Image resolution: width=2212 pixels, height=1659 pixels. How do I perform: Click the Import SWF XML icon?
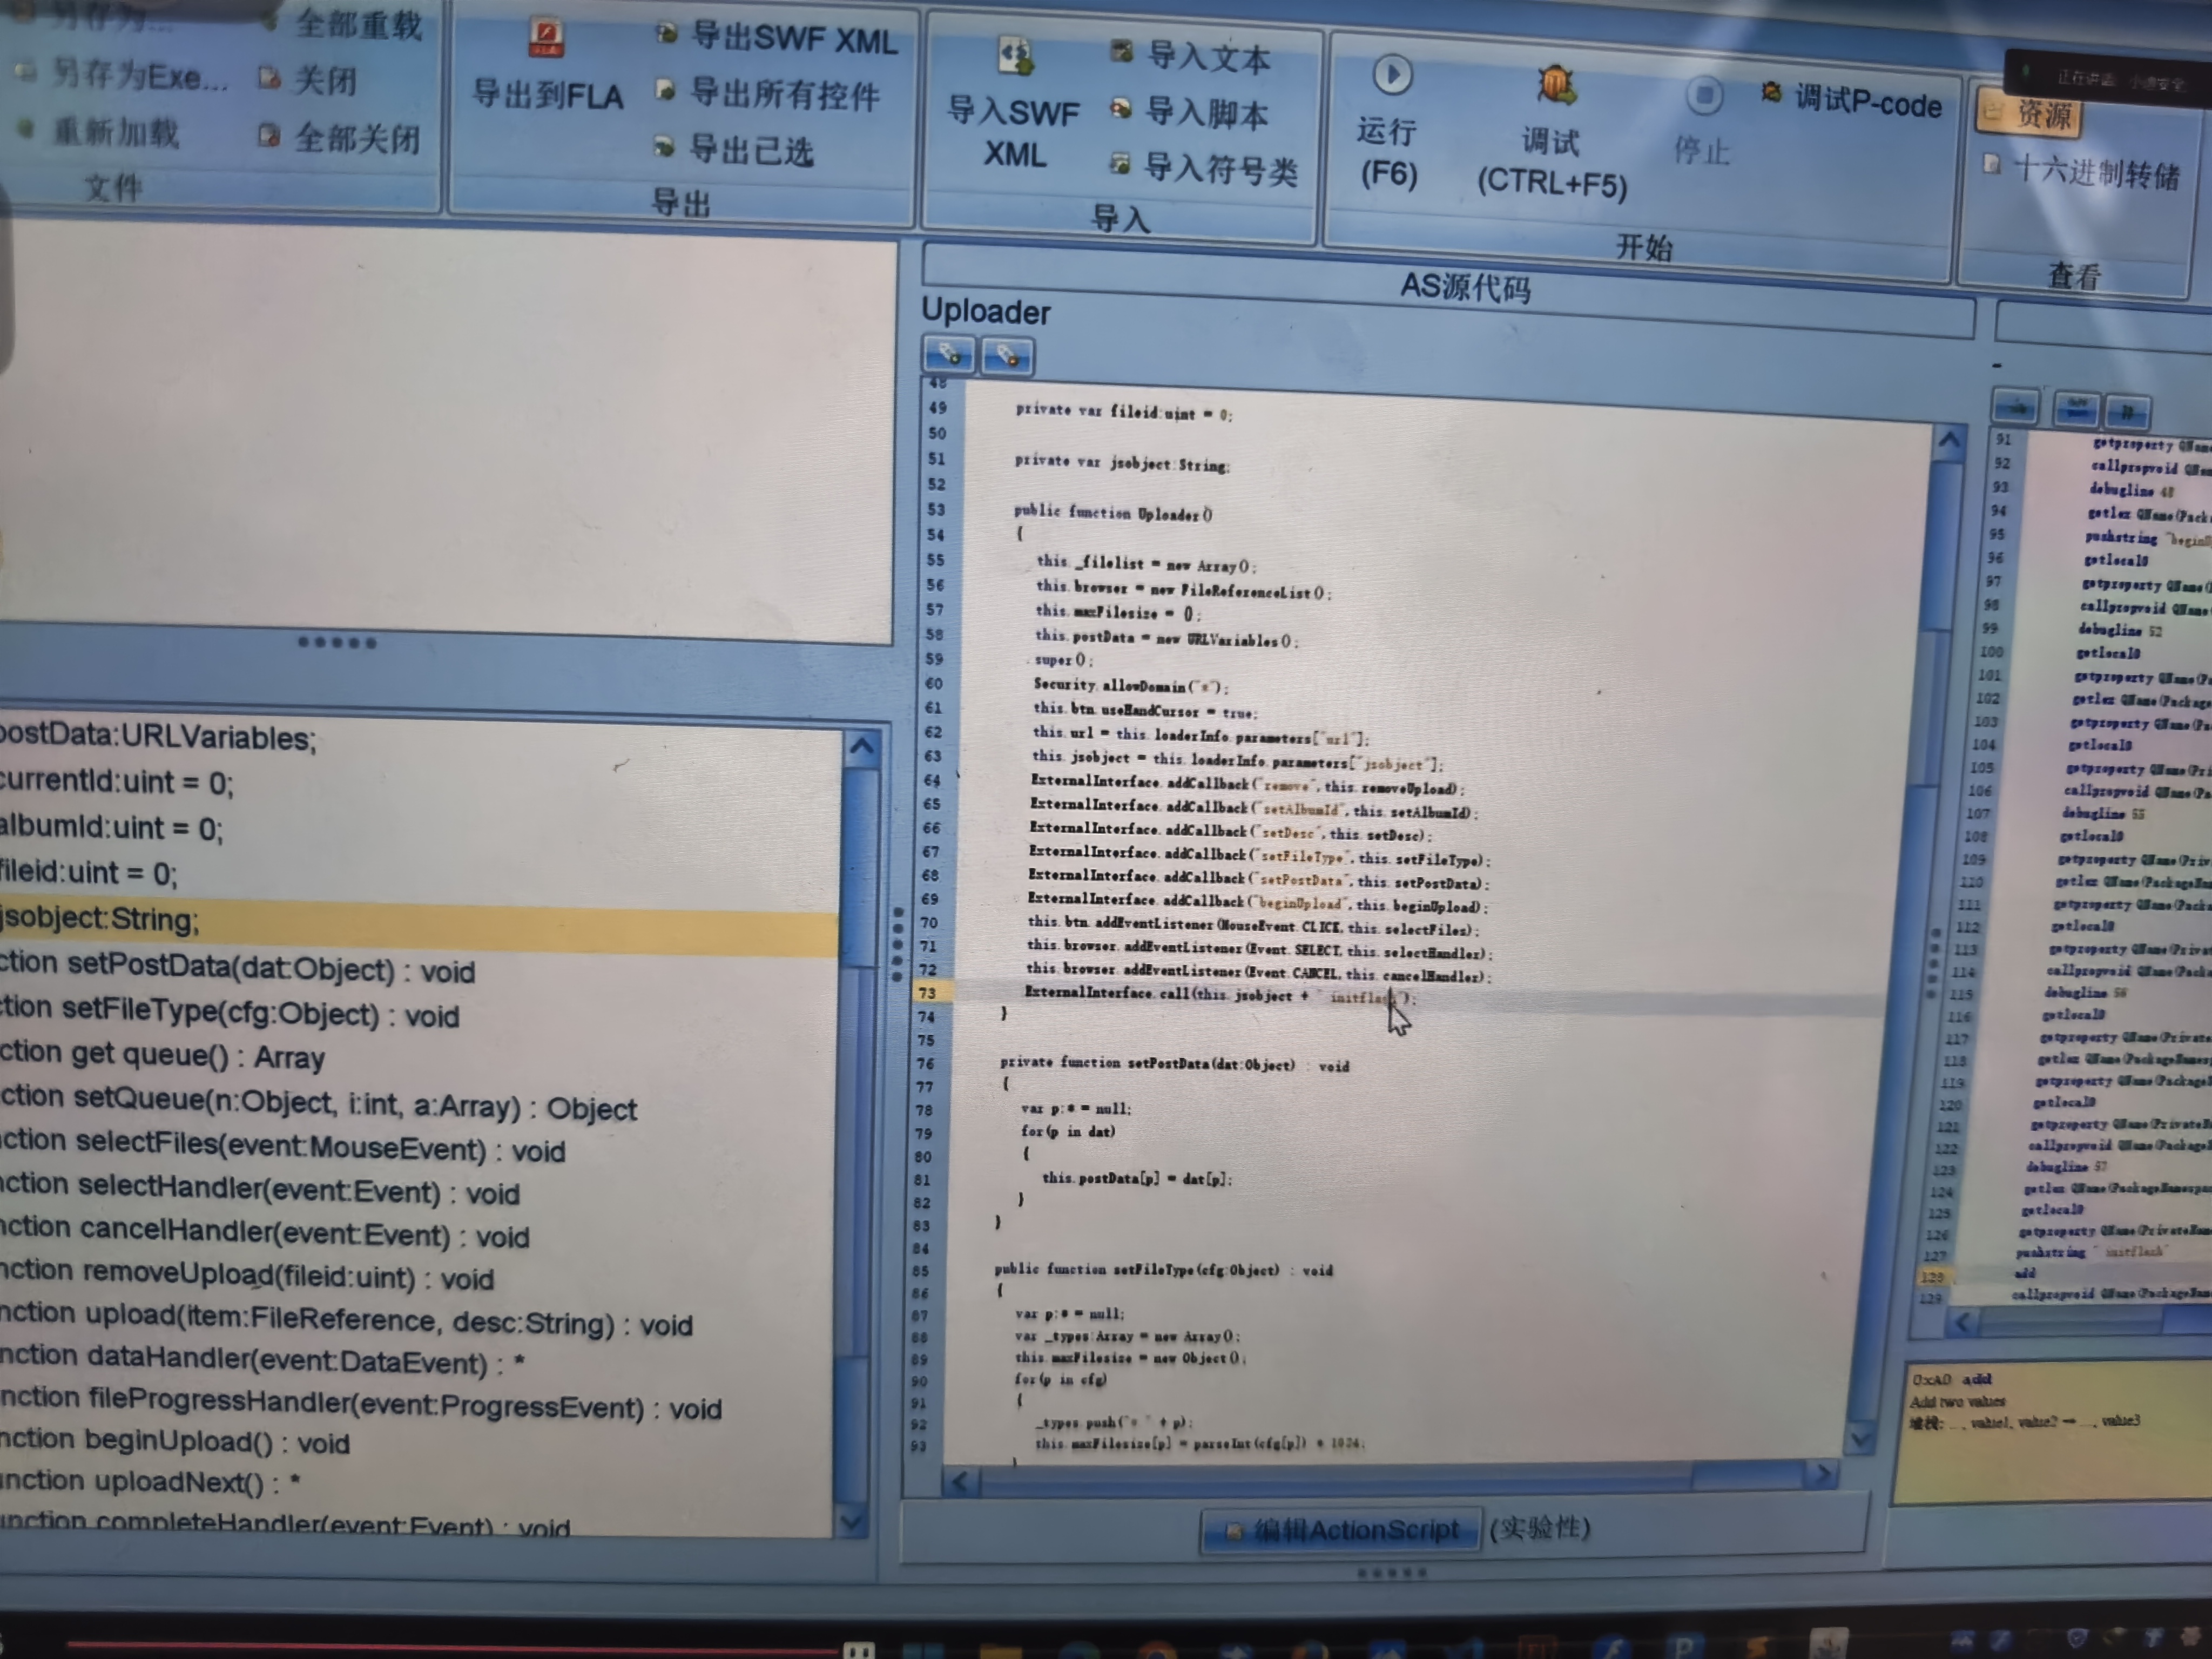(x=1015, y=55)
